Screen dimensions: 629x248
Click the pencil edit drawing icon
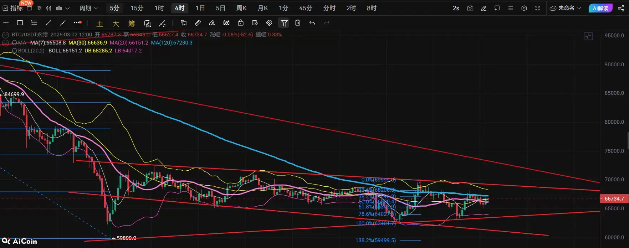(x=484, y=8)
